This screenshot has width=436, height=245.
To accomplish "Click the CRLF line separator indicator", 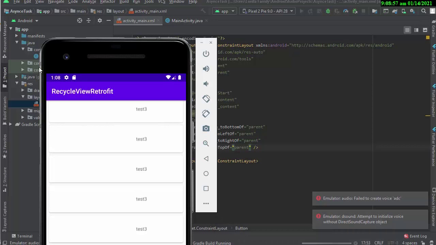I will 379,243.
